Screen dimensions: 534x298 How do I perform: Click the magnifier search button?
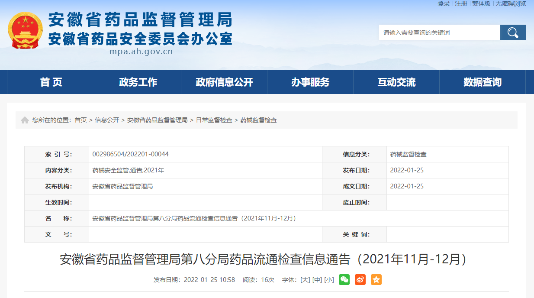(x=513, y=32)
